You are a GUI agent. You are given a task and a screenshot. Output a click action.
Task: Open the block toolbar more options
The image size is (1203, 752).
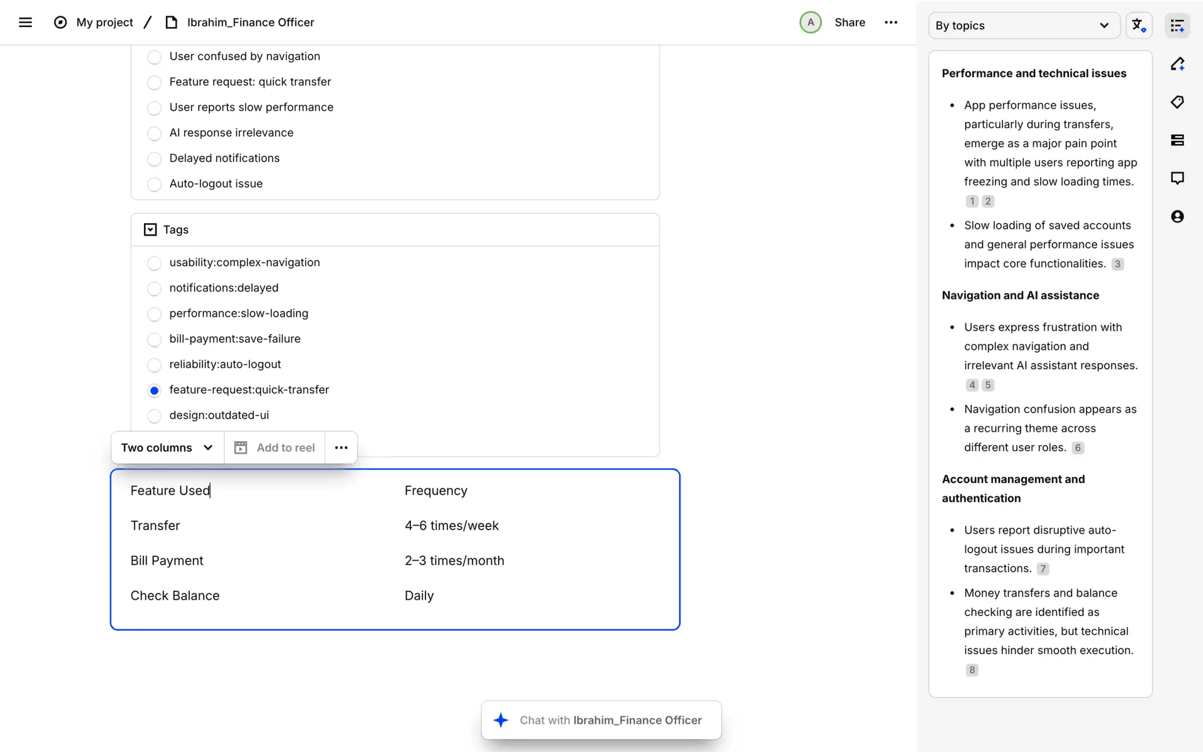coord(341,447)
